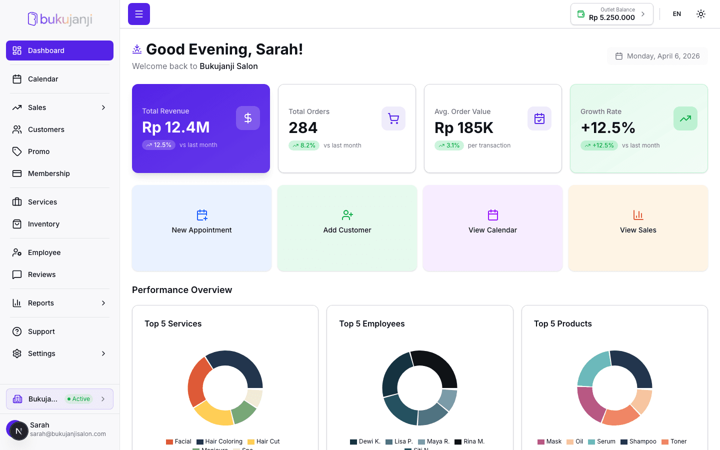Click the Membership sidebar icon

pos(16,173)
